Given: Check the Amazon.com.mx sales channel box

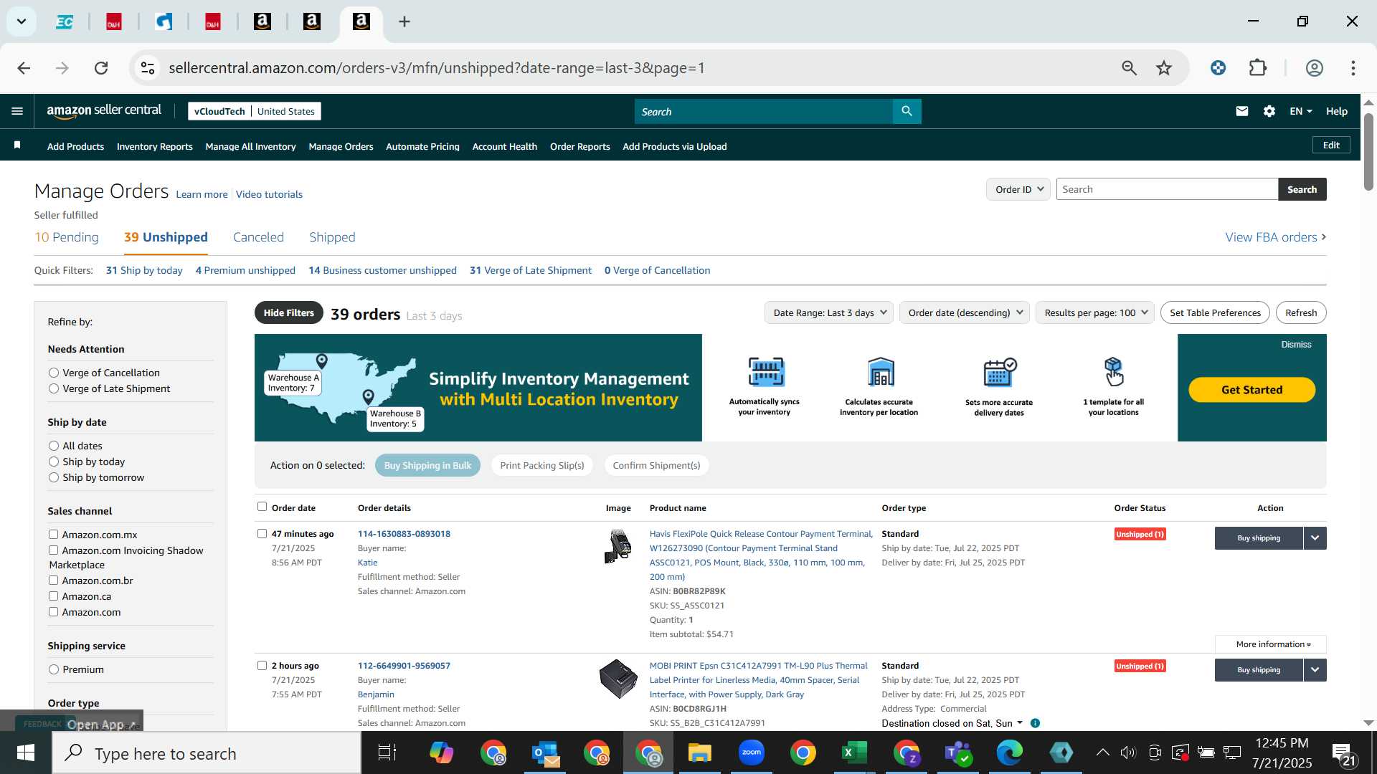Looking at the screenshot, I should tap(53, 535).
